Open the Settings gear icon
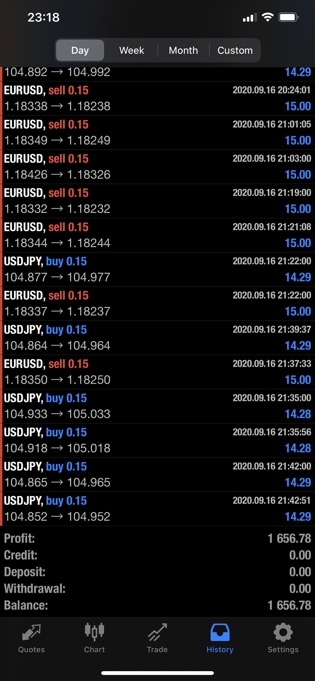This screenshot has width=315, height=681. [x=283, y=632]
